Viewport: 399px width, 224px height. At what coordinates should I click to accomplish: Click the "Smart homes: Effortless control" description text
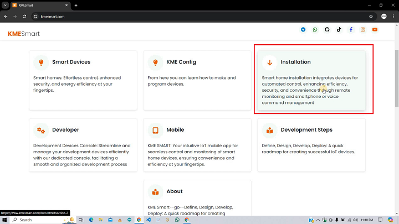click(77, 84)
